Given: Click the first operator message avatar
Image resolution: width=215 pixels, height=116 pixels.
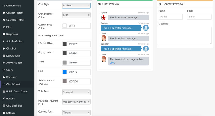Looking at the screenshot, I should [146, 28].
